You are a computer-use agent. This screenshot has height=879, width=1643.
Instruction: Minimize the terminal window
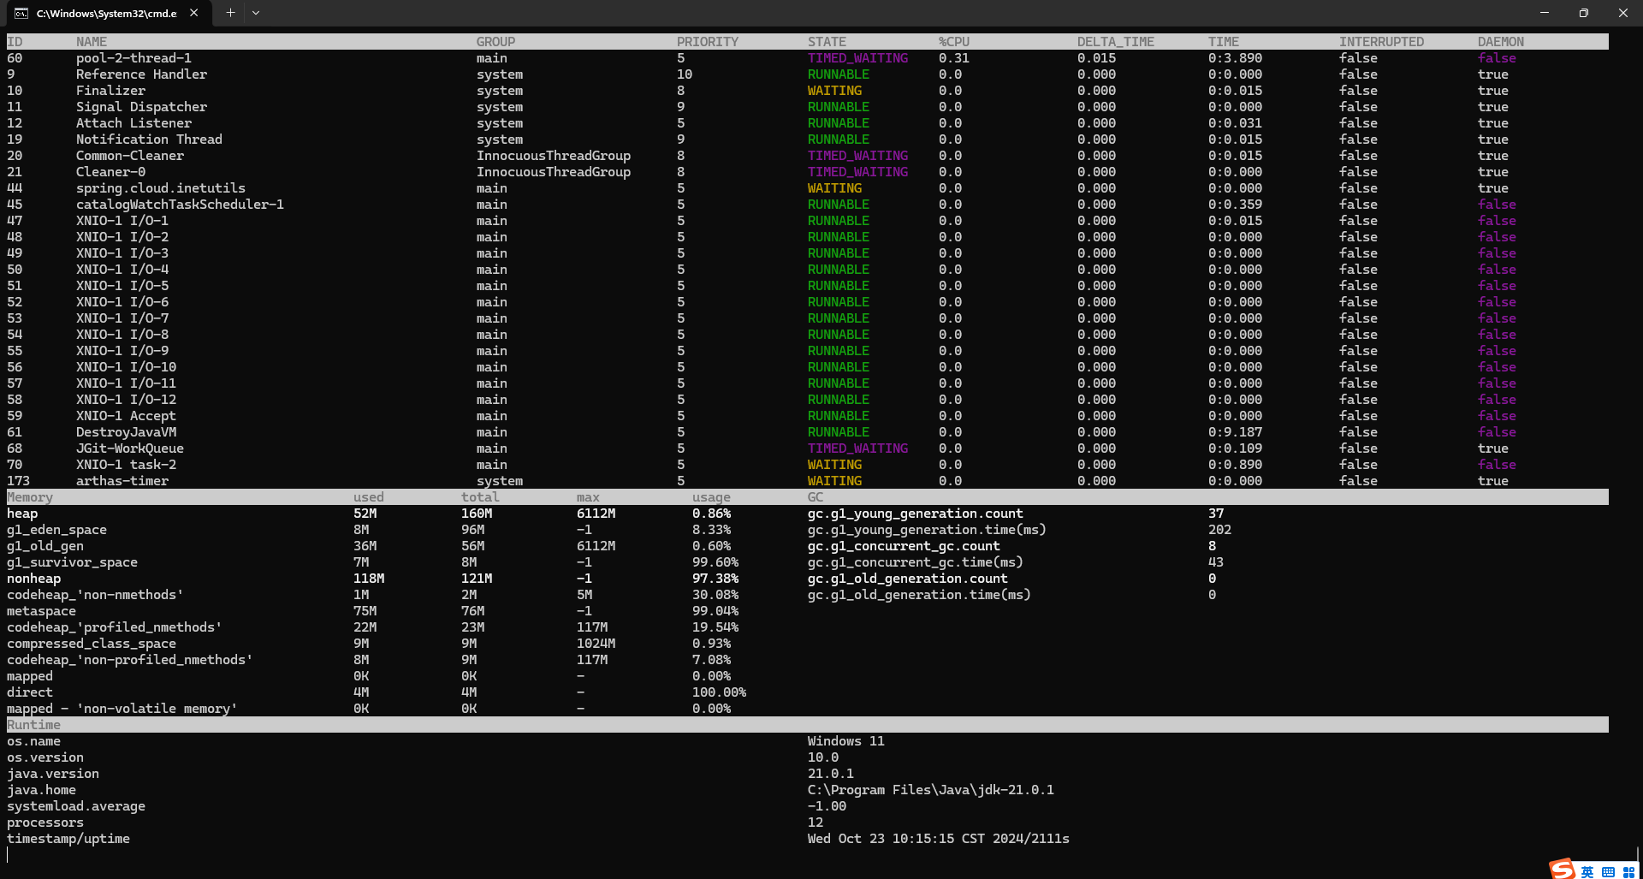click(1545, 13)
